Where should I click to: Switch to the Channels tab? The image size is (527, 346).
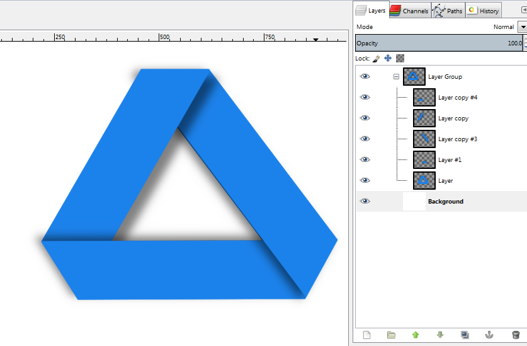pos(410,11)
